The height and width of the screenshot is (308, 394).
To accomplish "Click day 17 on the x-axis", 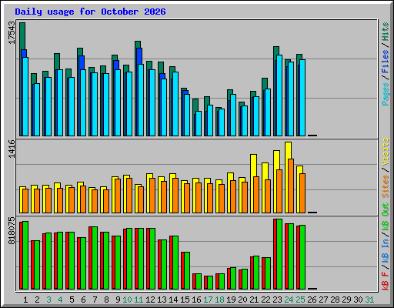I will coord(208,300).
